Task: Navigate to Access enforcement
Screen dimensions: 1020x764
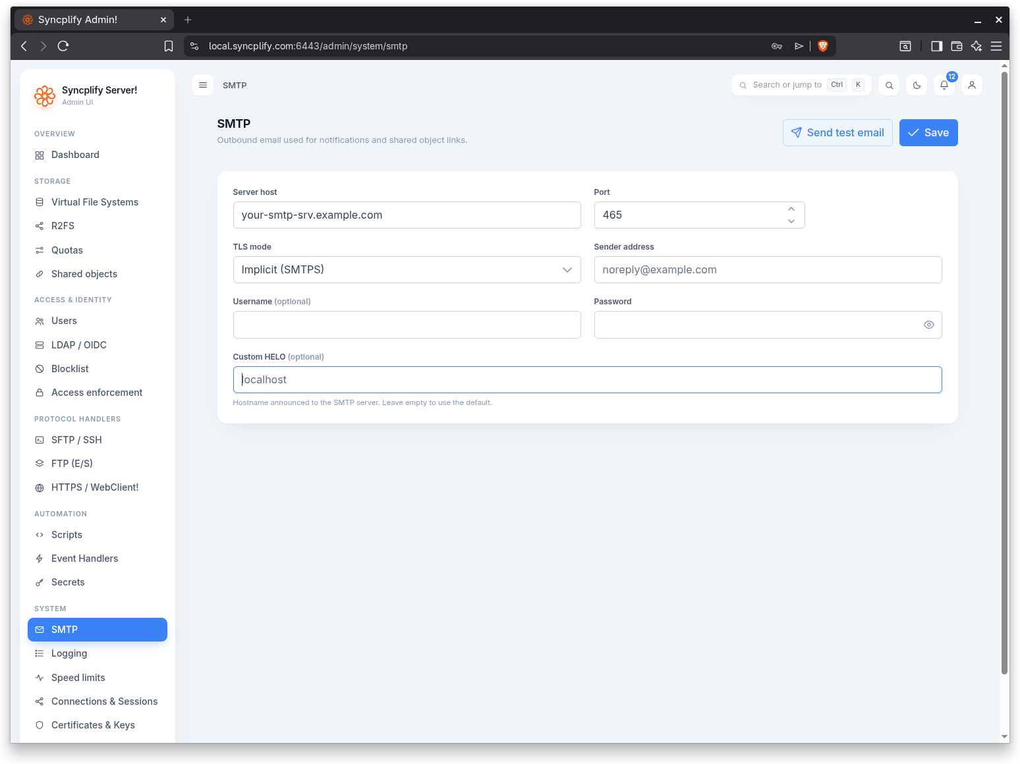Action: (x=98, y=393)
